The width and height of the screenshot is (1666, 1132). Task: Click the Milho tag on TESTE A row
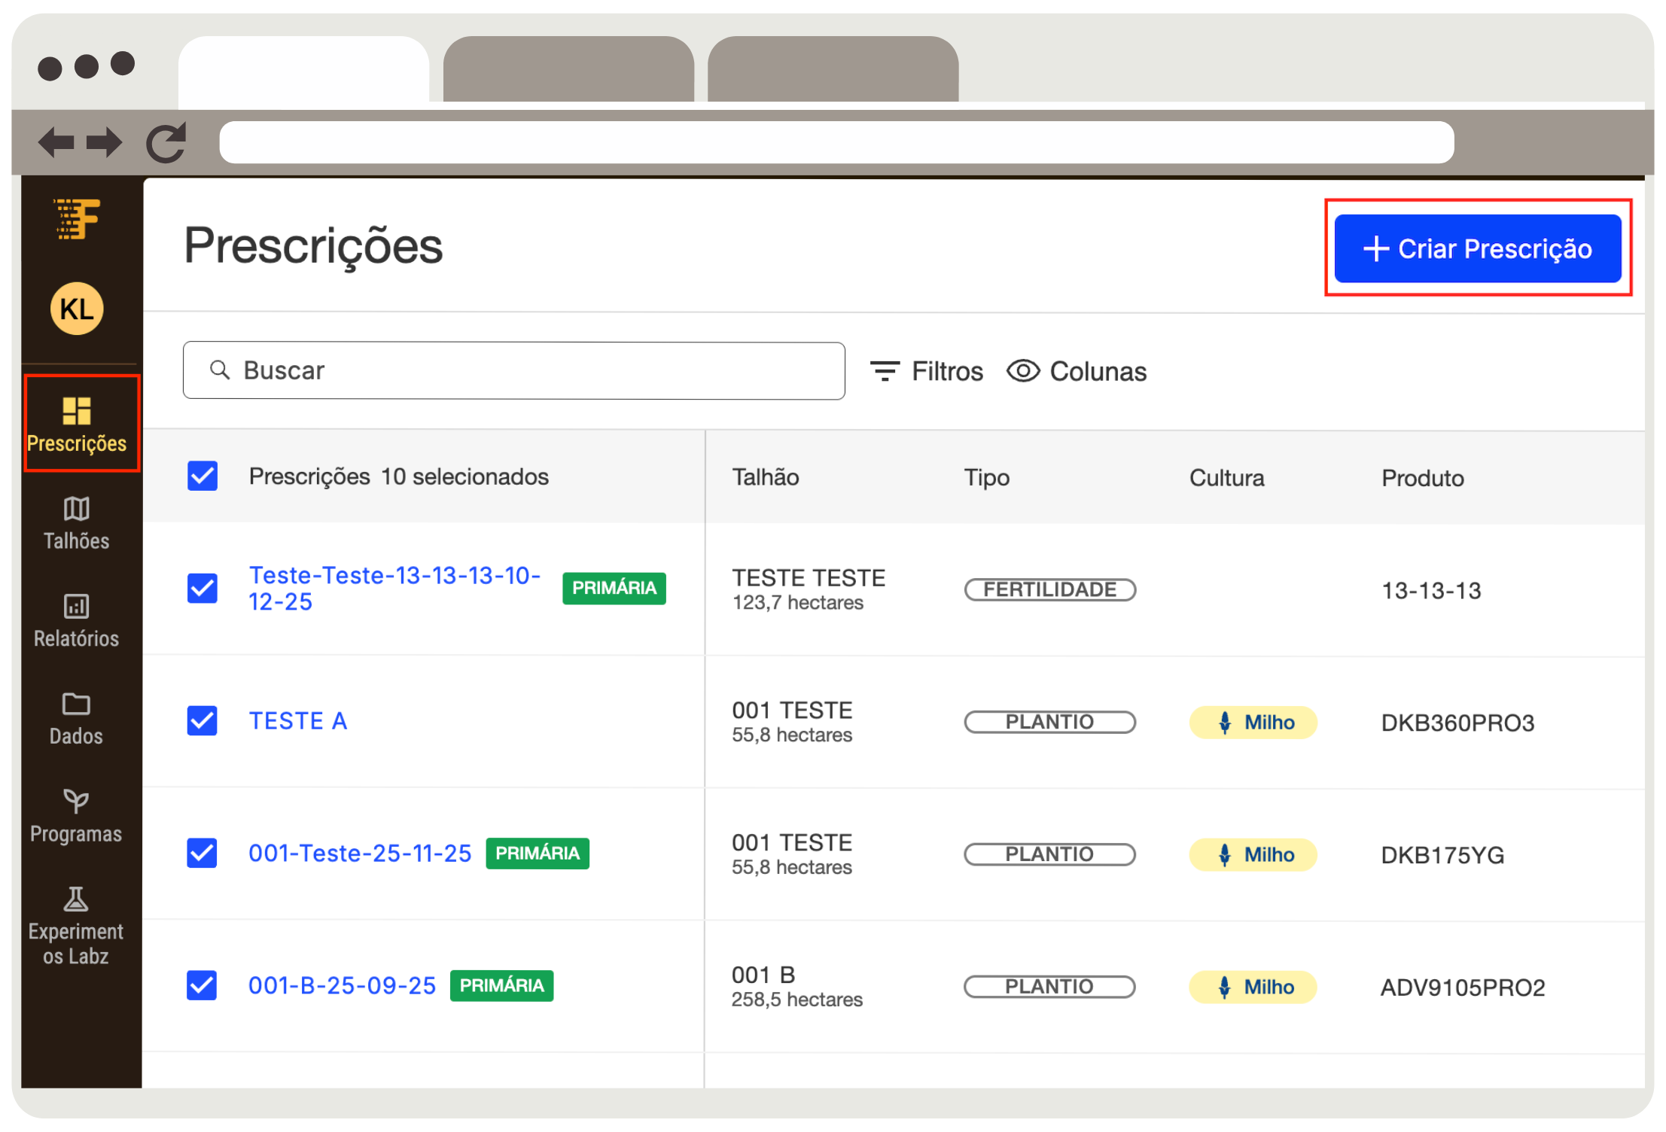click(x=1253, y=723)
